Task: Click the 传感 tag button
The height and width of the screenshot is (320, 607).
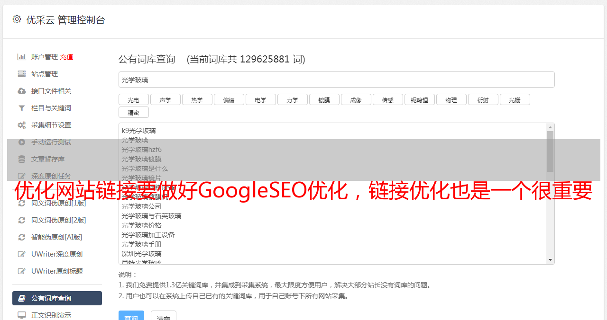Action: (x=387, y=100)
